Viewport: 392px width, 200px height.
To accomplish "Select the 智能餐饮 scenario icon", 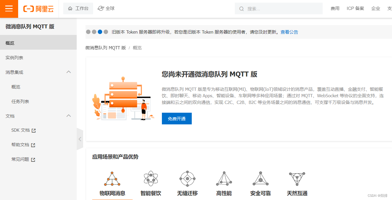I will [150, 179].
